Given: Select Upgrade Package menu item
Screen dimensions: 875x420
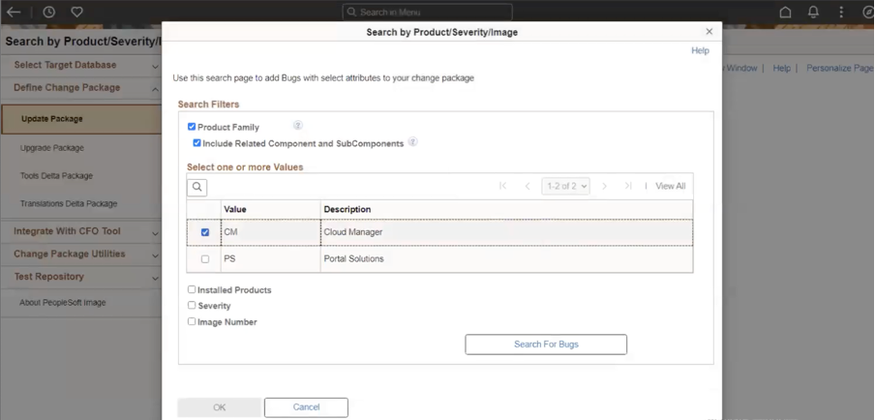Looking at the screenshot, I should coord(52,148).
